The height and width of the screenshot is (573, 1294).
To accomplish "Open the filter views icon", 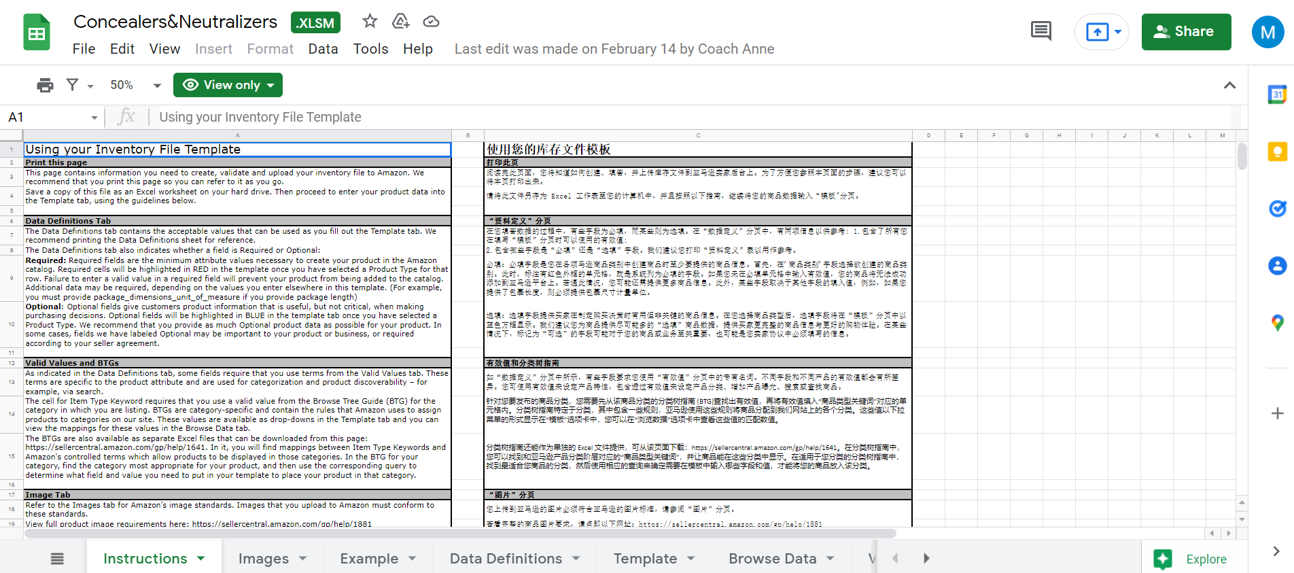I will [72, 85].
